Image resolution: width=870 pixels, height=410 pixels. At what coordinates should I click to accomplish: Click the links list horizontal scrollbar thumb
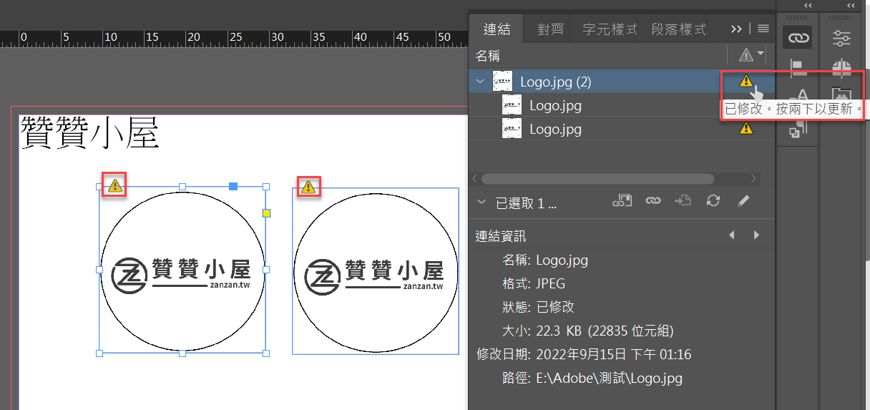click(597, 178)
